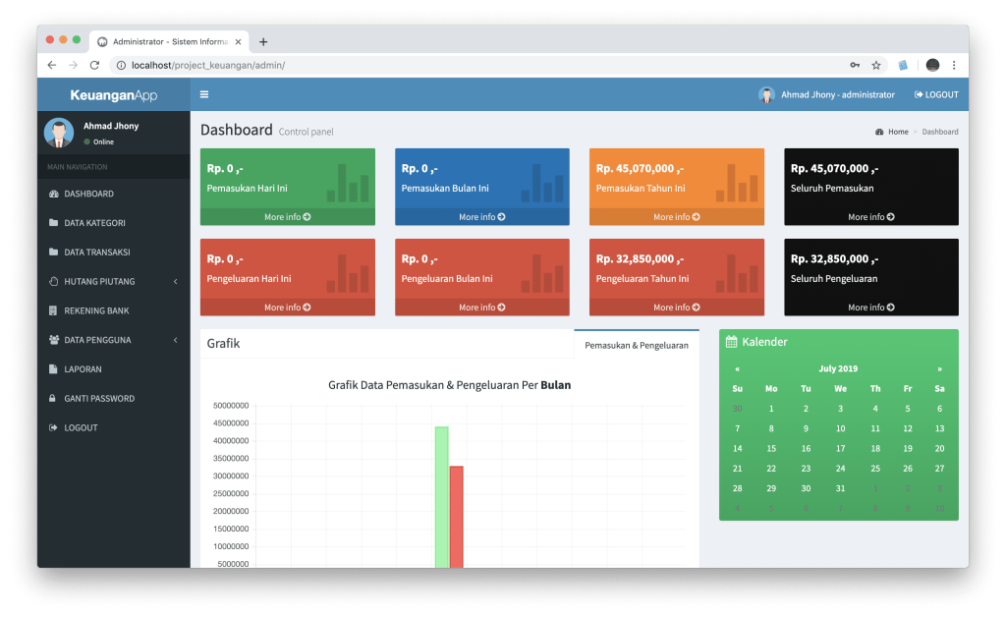Click the Data Pengguna users icon
The image size is (1006, 617).
click(53, 340)
